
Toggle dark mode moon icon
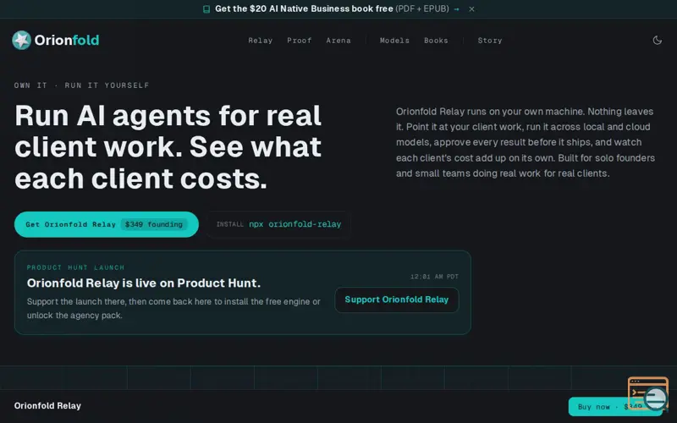coord(658,40)
